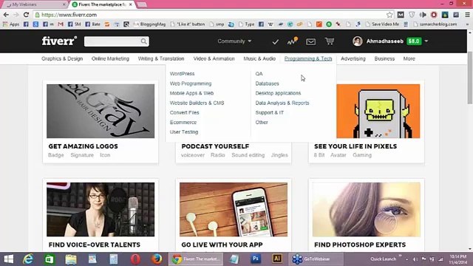Viewport: 473px width, 266px height.
Task: Select Desktop applications subcategory
Action: [278, 93]
